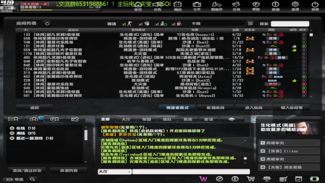Toggle the filter checkbox with green player icon
Screen dimensions: 325x183
157,24
